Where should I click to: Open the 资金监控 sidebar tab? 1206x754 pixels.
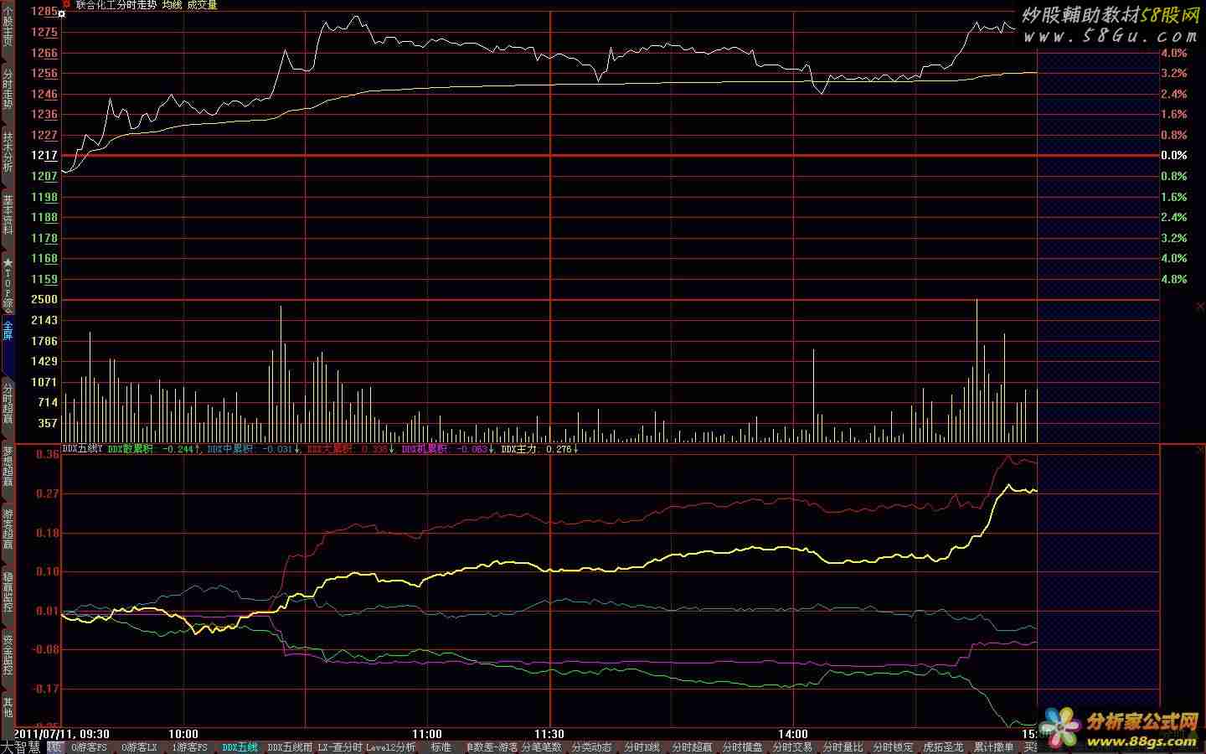[8, 654]
